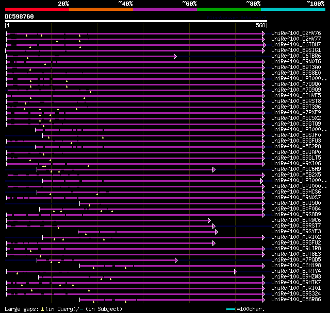Click the purple ~60% legend segment

[165, 9]
